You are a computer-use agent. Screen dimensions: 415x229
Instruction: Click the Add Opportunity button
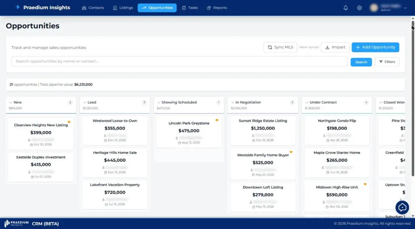coord(375,47)
